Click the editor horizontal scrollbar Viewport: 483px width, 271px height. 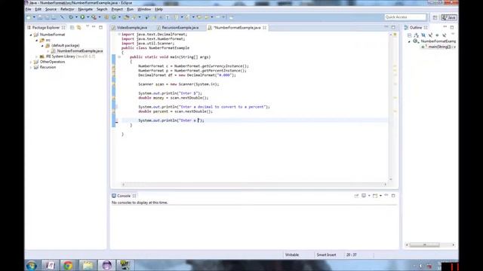[x=254, y=184]
